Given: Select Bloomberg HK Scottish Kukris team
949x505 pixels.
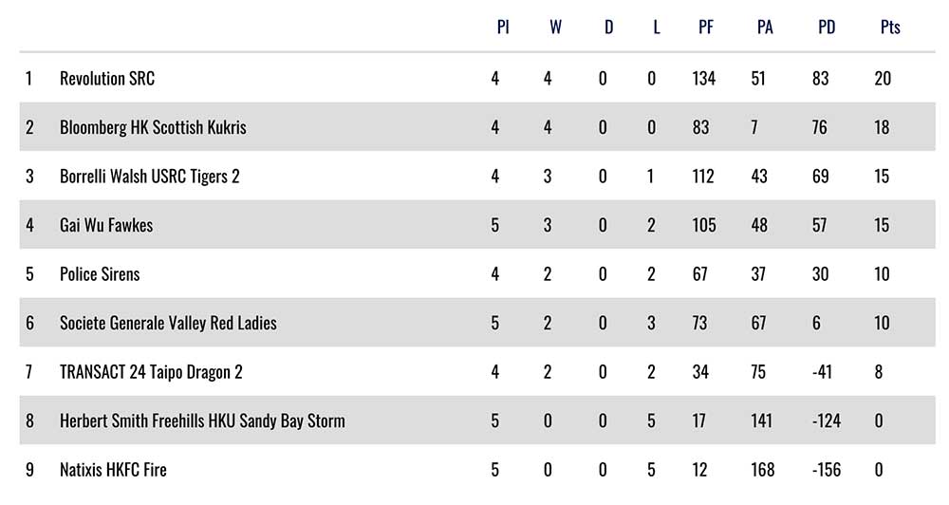Looking at the screenshot, I should pos(153,127).
